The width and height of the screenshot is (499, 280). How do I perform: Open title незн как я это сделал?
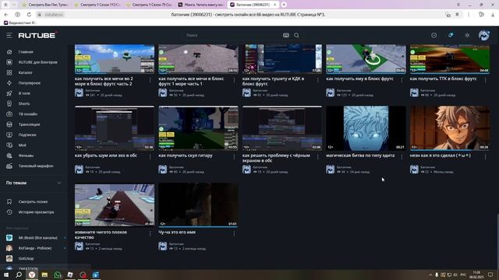(440, 156)
